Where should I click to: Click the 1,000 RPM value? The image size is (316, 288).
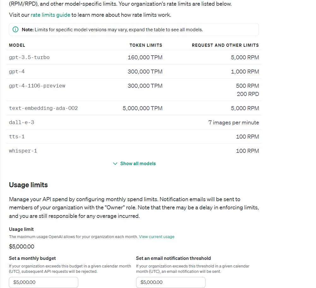click(245, 72)
